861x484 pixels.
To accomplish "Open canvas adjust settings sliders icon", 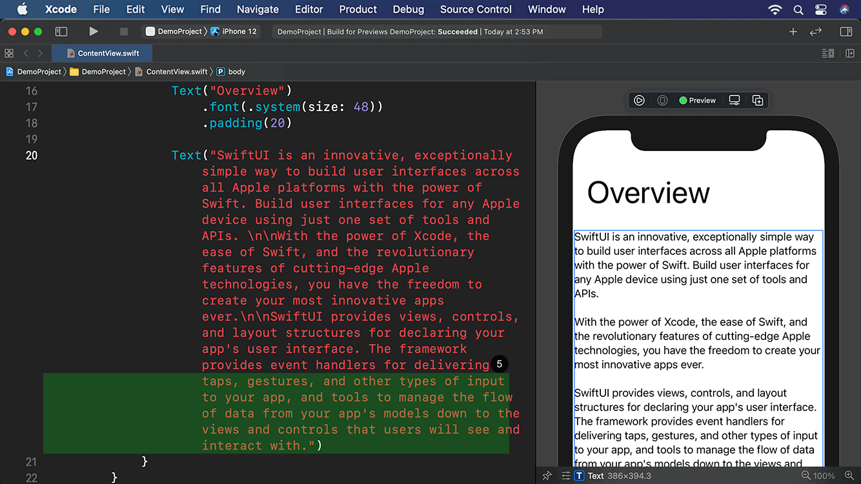I will click(x=565, y=476).
